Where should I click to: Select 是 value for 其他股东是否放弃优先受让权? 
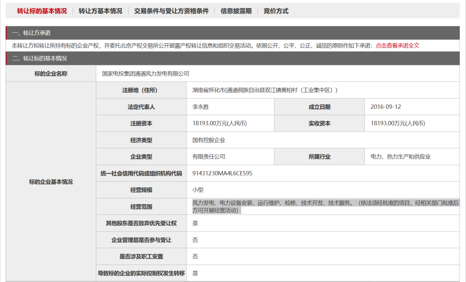(x=195, y=223)
